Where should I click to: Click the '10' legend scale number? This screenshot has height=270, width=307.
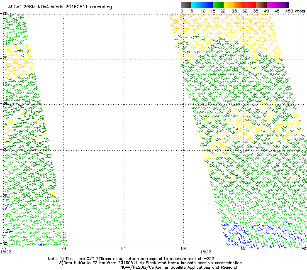pos(203,11)
